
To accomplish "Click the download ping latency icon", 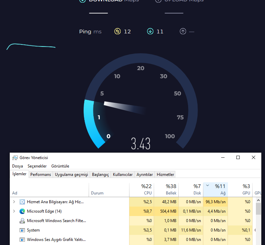I will pos(150,31).
